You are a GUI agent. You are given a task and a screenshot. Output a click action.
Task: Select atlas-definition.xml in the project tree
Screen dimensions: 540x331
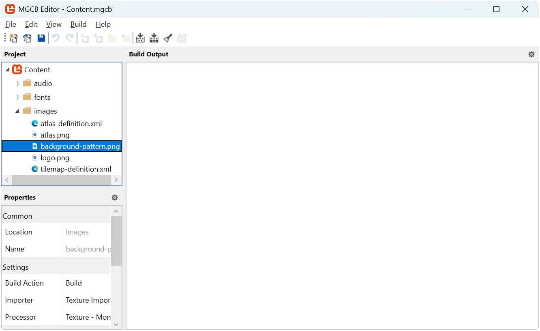pos(71,123)
